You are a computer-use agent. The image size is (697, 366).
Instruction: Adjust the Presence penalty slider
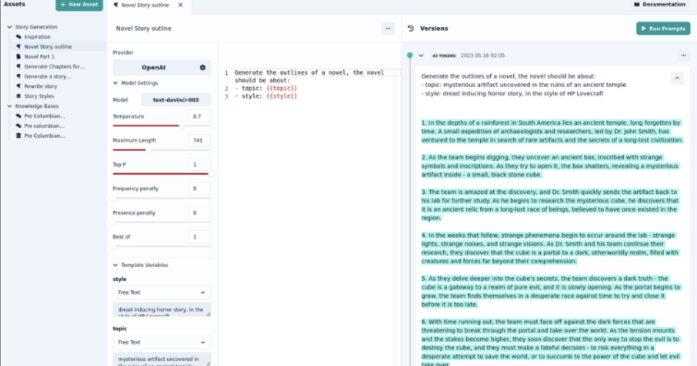coord(161,222)
